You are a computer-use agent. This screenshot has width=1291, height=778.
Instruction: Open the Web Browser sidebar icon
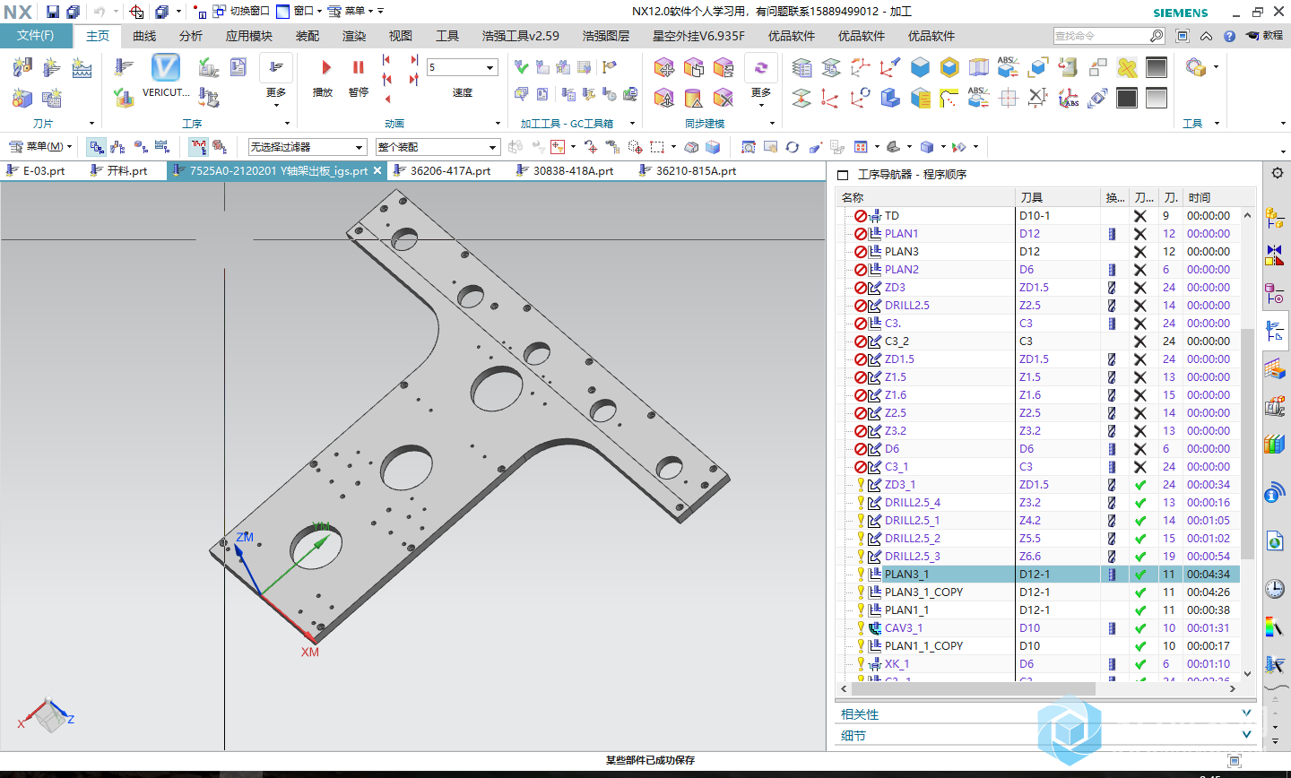pos(1274,541)
